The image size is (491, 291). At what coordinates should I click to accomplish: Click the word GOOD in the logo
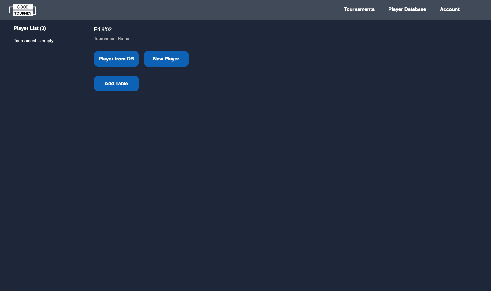tap(23, 7)
